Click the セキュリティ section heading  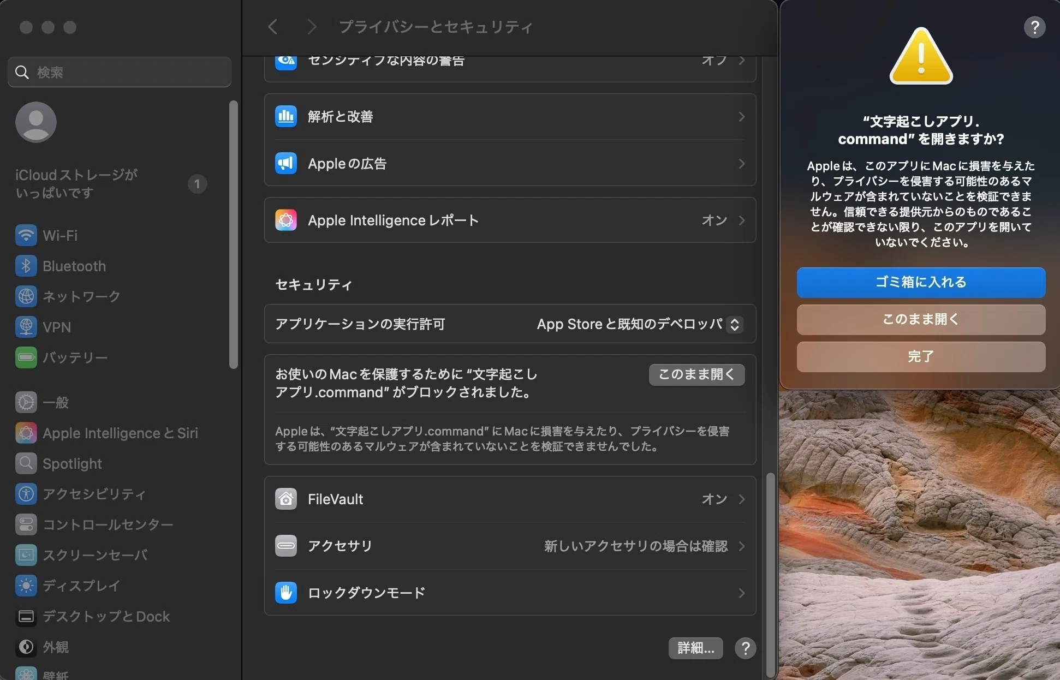(x=314, y=284)
